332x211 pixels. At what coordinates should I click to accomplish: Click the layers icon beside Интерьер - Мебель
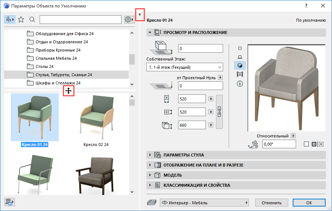(x=152, y=202)
